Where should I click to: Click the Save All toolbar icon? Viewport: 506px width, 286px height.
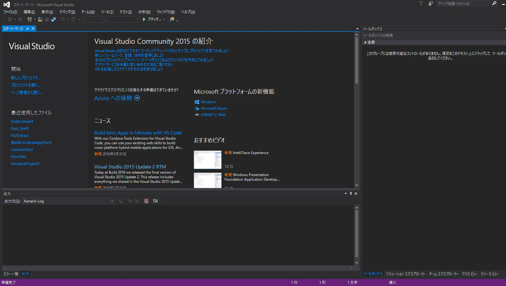coord(54,19)
